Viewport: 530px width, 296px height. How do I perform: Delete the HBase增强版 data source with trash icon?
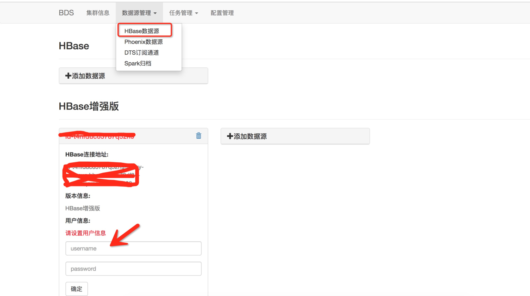coord(199,136)
